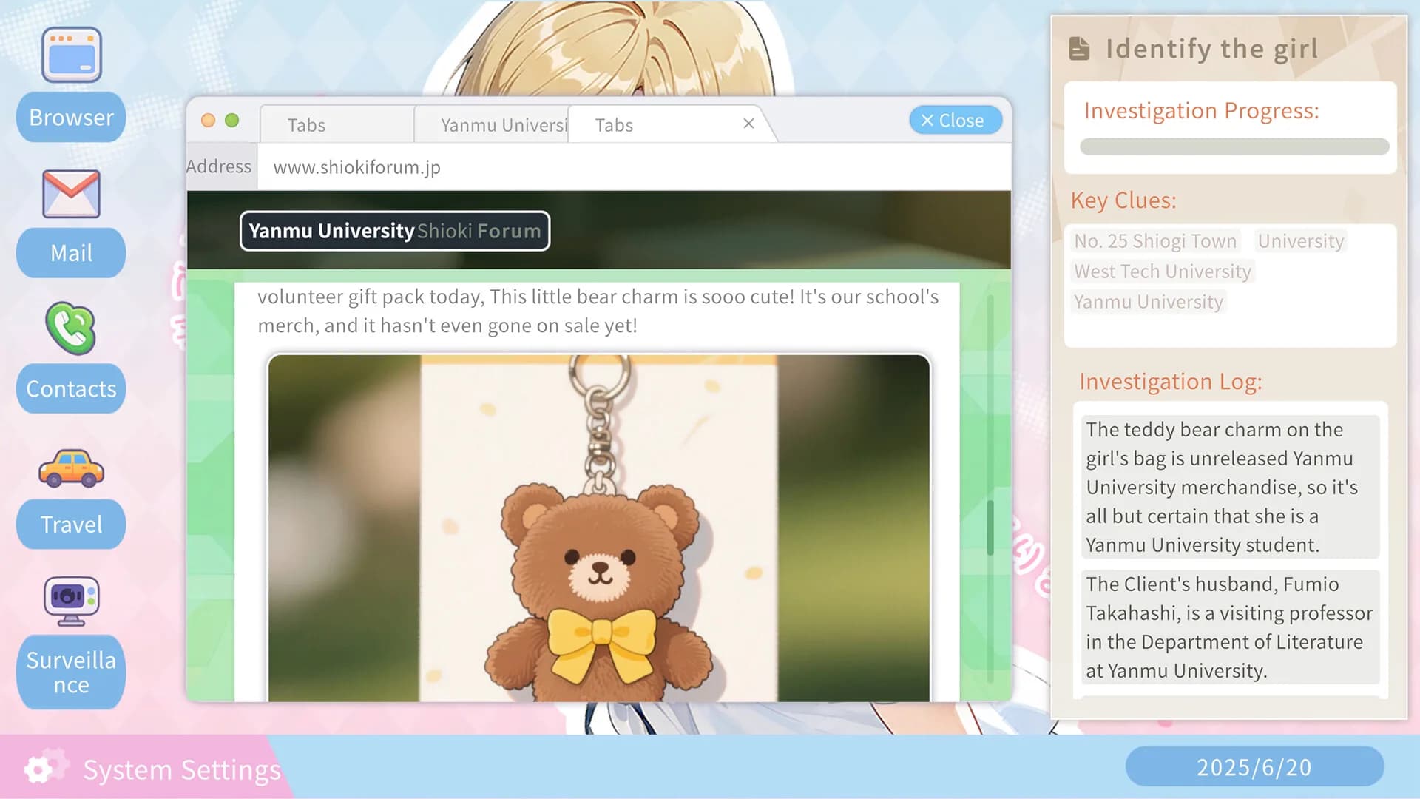Open the Browser app icon
Image resolution: width=1420 pixels, height=799 pixels.
pyautogui.click(x=71, y=54)
